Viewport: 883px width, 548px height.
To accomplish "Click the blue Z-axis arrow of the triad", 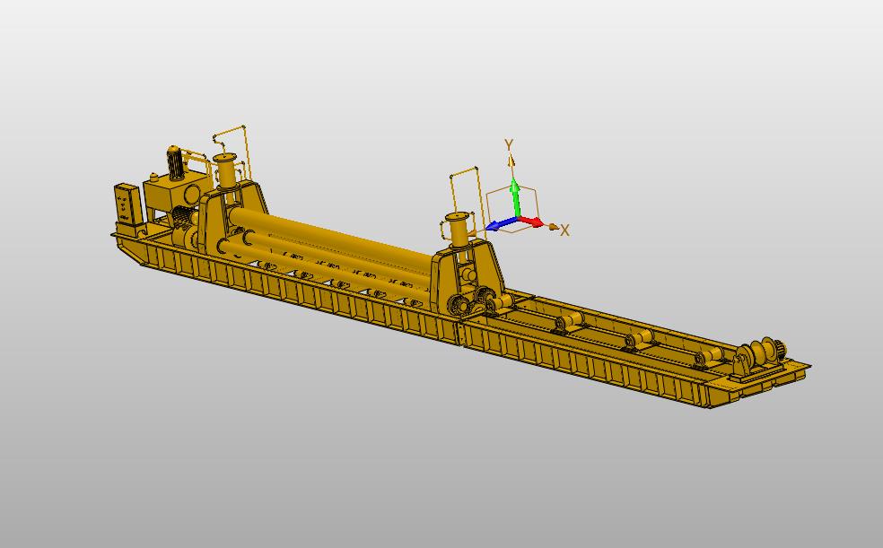I will [502, 224].
